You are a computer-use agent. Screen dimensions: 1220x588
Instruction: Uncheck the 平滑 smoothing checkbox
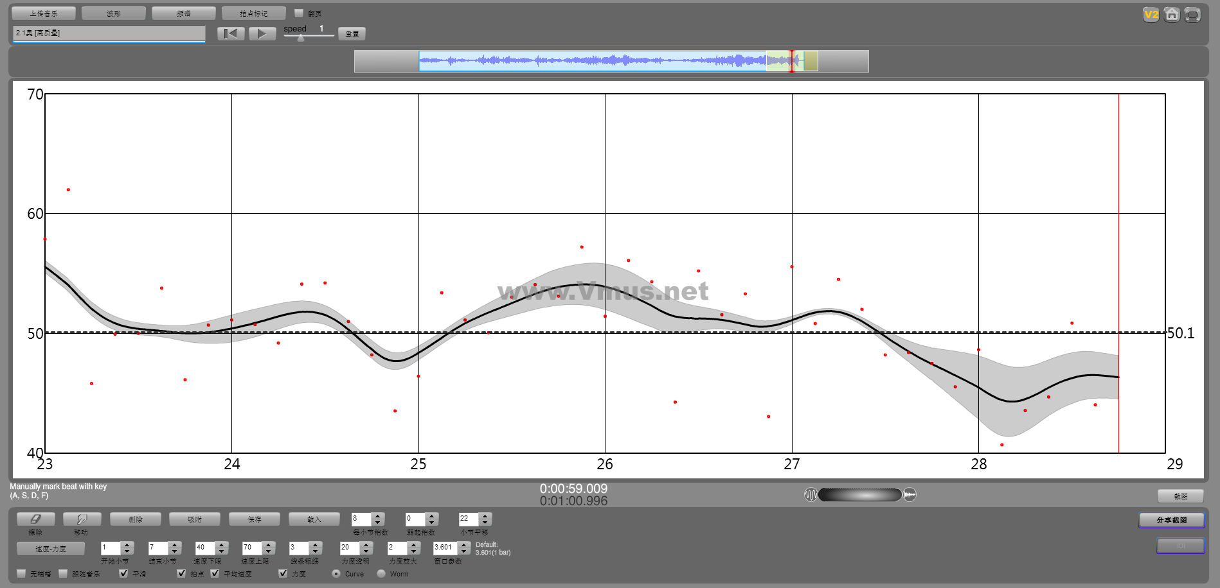coord(123,573)
